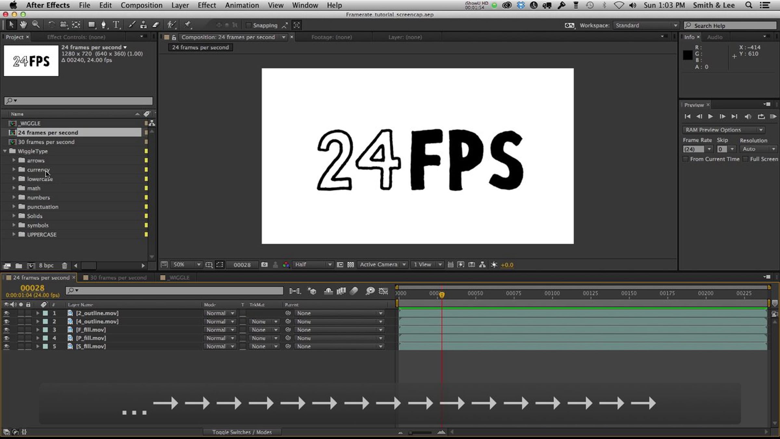
Task: Expand the arrows folder
Action: pos(14,160)
